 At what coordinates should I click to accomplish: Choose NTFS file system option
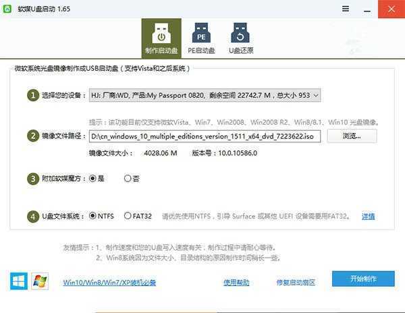101,216
